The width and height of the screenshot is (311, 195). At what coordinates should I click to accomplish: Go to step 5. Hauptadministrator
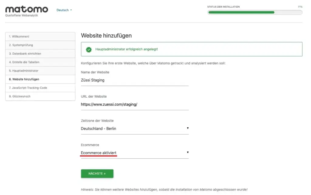pos(40,71)
